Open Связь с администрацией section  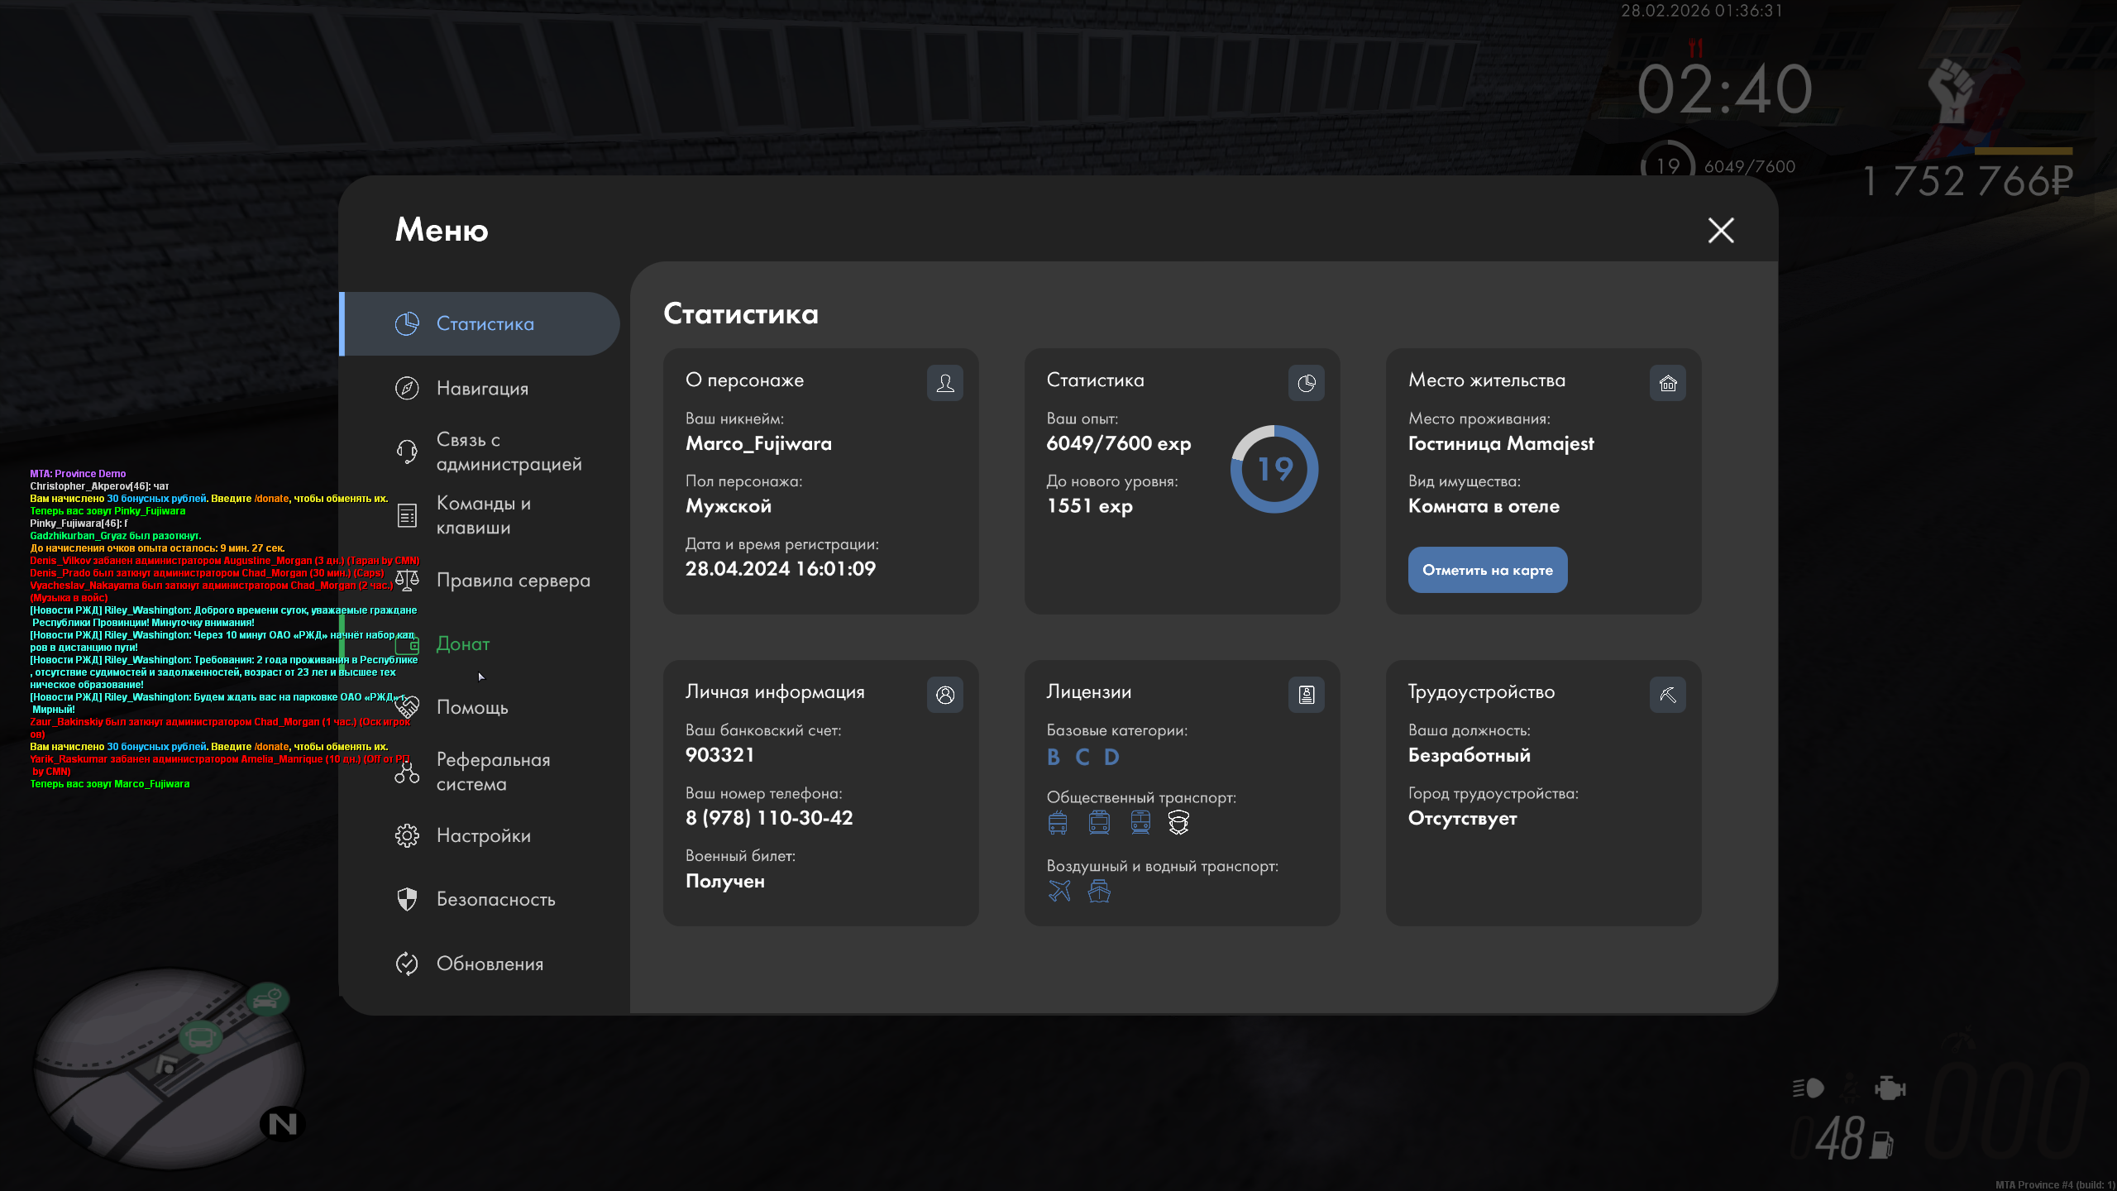click(x=508, y=452)
